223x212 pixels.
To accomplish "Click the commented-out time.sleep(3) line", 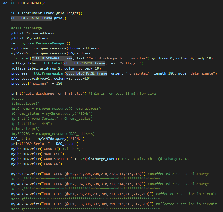I will tap(24, 103).
